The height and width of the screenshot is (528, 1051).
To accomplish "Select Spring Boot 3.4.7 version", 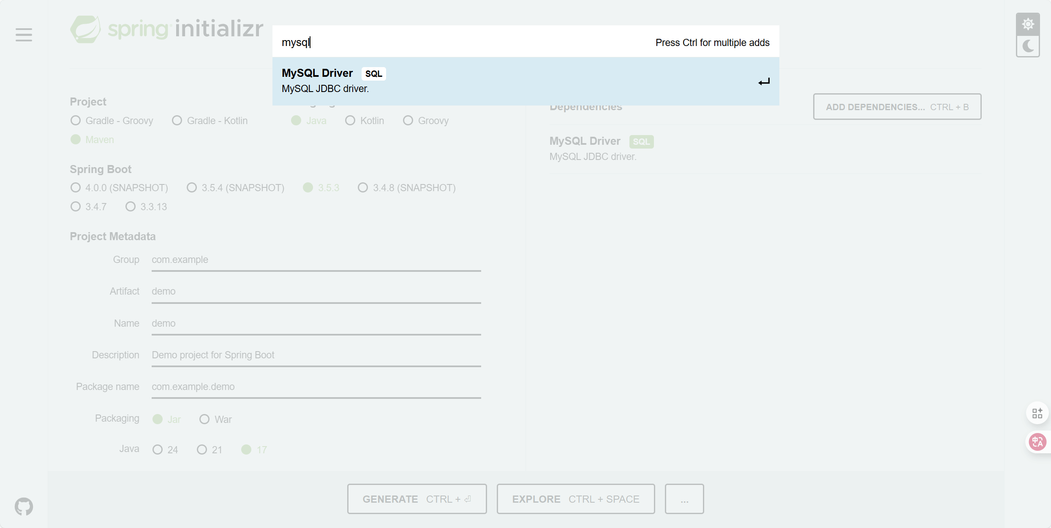I will [76, 207].
